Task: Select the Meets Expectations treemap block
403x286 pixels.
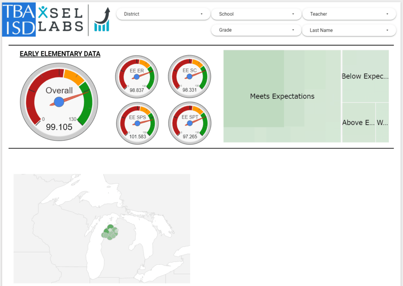Action: 282,96
